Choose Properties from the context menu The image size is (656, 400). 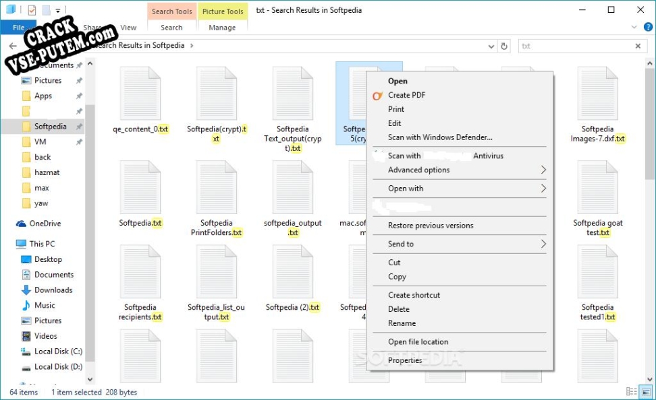(x=405, y=360)
